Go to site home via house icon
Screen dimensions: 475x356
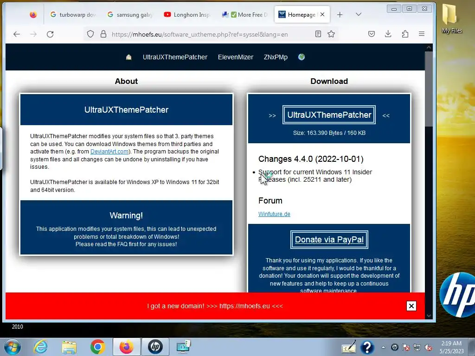coord(129,57)
